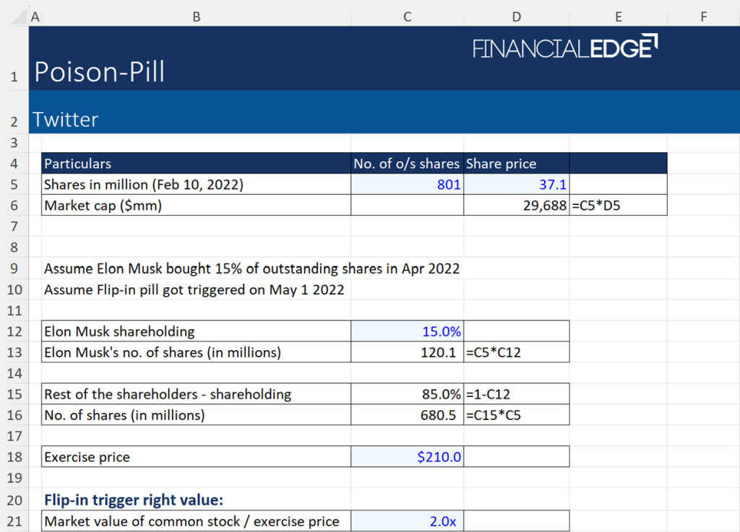Click row number 18

coord(15,456)
